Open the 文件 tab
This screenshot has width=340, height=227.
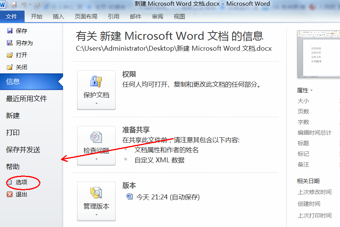click(x=11, y=17)
